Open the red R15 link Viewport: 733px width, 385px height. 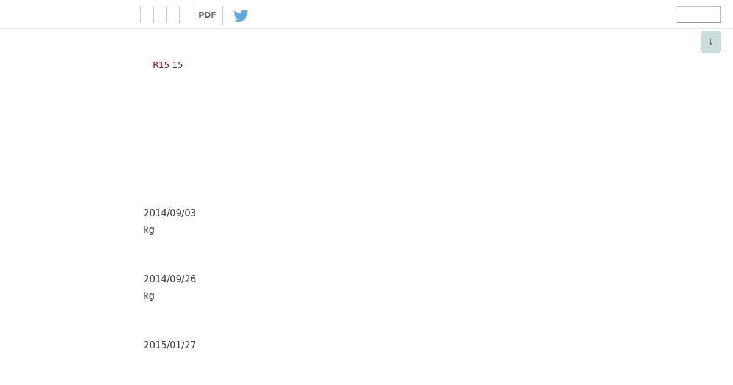161,65
